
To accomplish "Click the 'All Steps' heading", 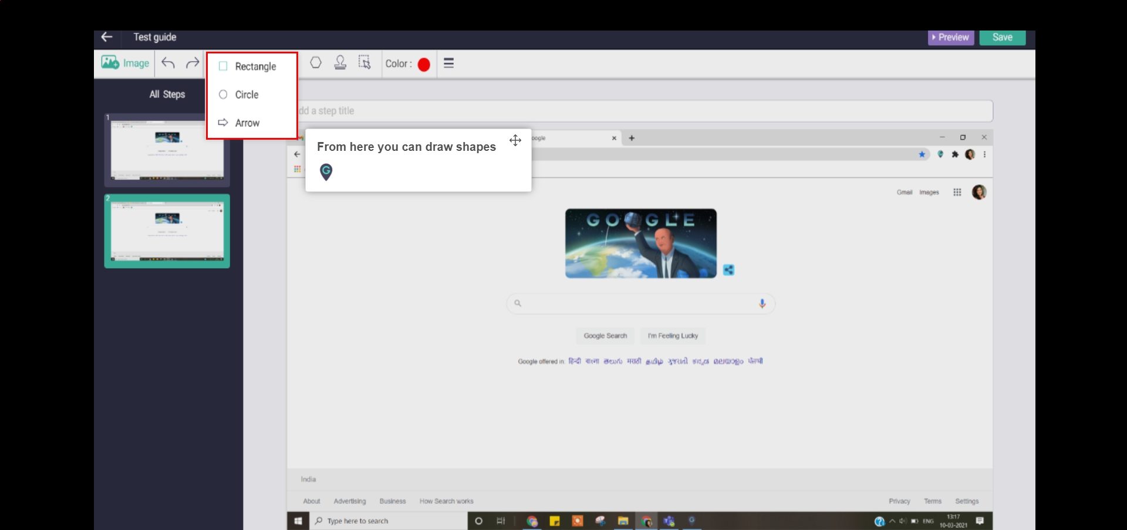I will (167, 94).
